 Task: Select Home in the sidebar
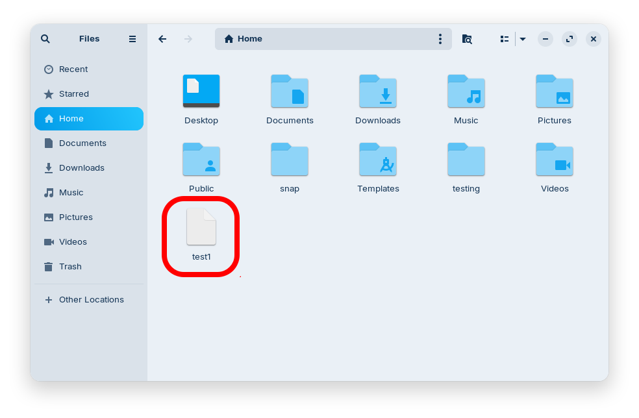pyautogui.click(x=89, y=119)
